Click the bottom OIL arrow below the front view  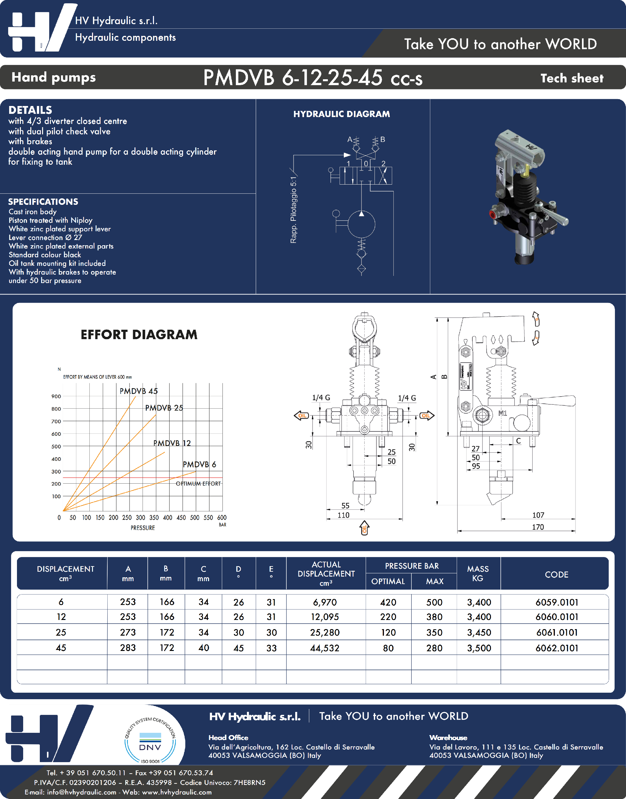tap(364, 528)
